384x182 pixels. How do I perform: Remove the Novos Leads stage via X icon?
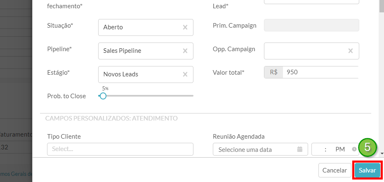point(185,74)
